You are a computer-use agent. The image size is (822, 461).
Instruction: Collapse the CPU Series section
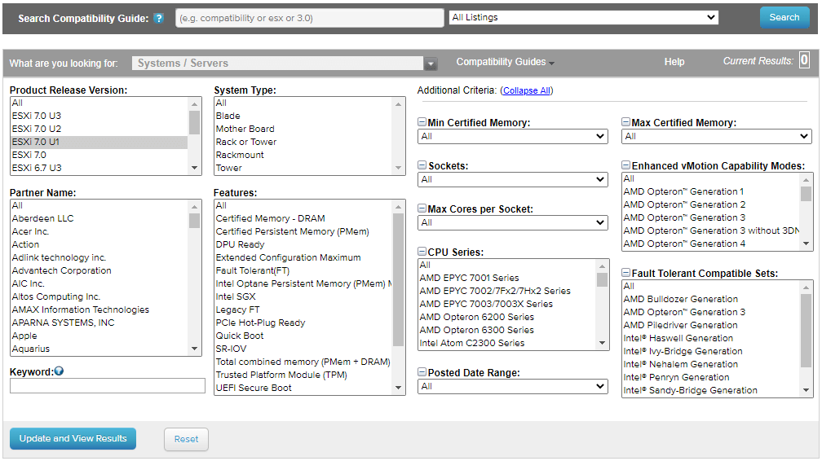click(x=422, y=252)
